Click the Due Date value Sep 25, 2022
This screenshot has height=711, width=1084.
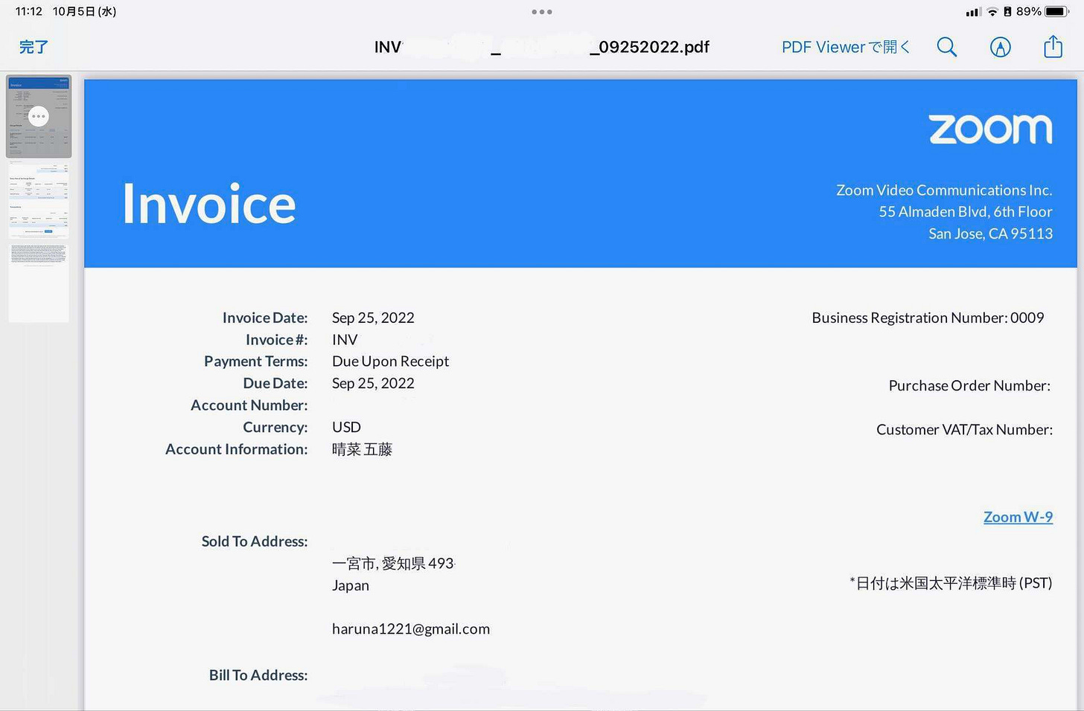pos(373,383)
